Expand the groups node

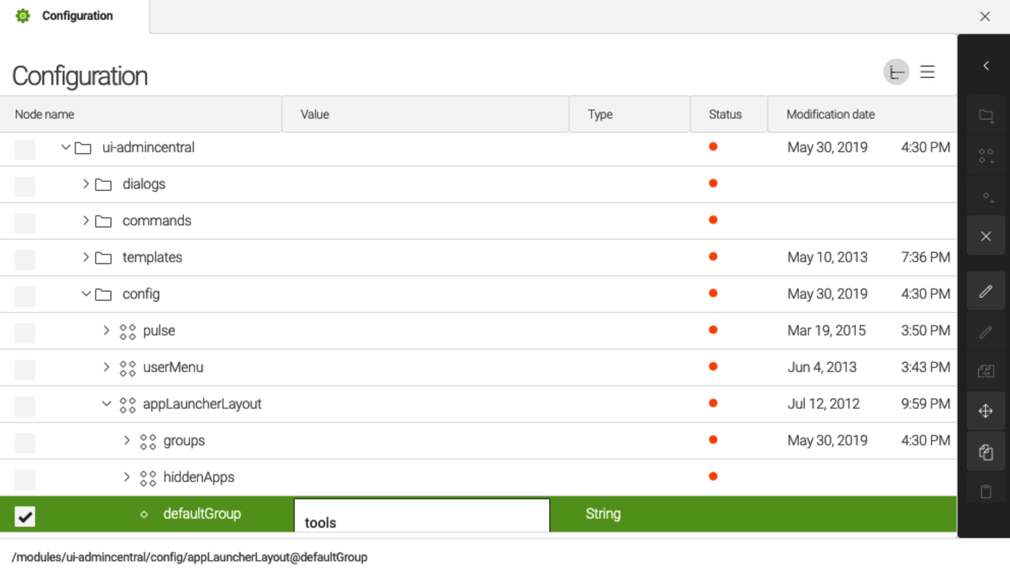[127, 440]
